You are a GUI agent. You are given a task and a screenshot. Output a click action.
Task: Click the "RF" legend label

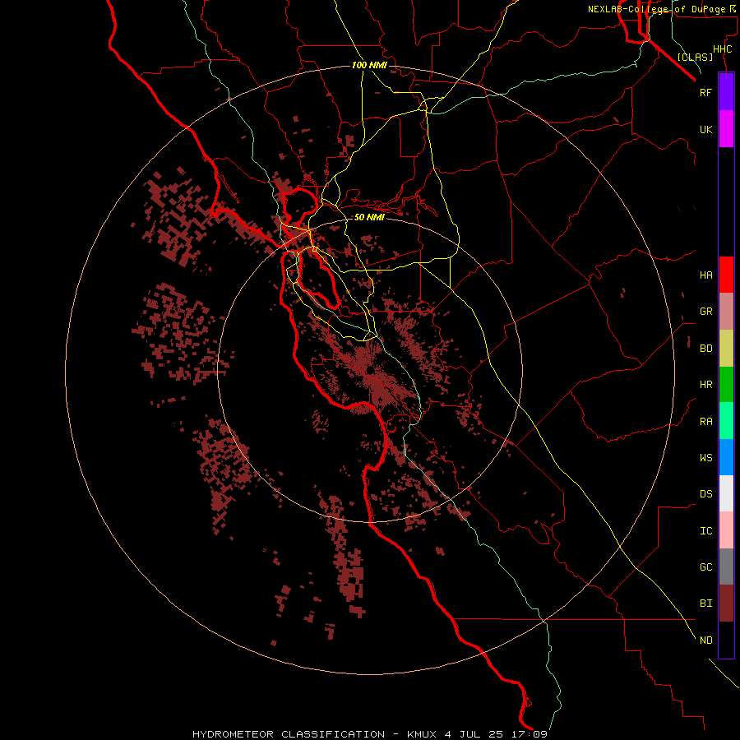click(x=705, y=93)
